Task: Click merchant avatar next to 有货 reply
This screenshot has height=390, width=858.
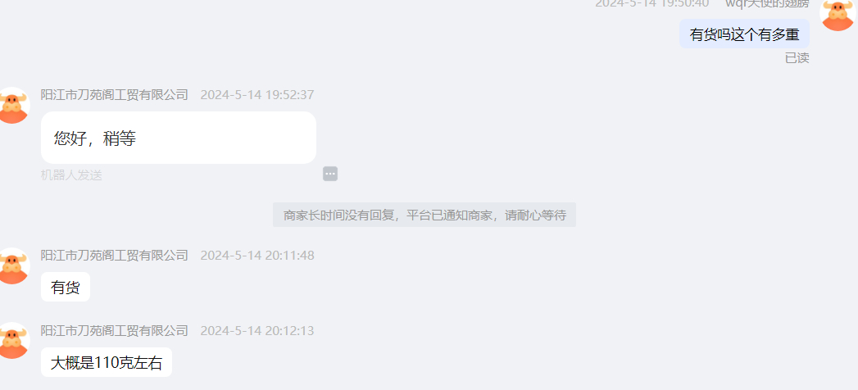Action: point(12,265)
